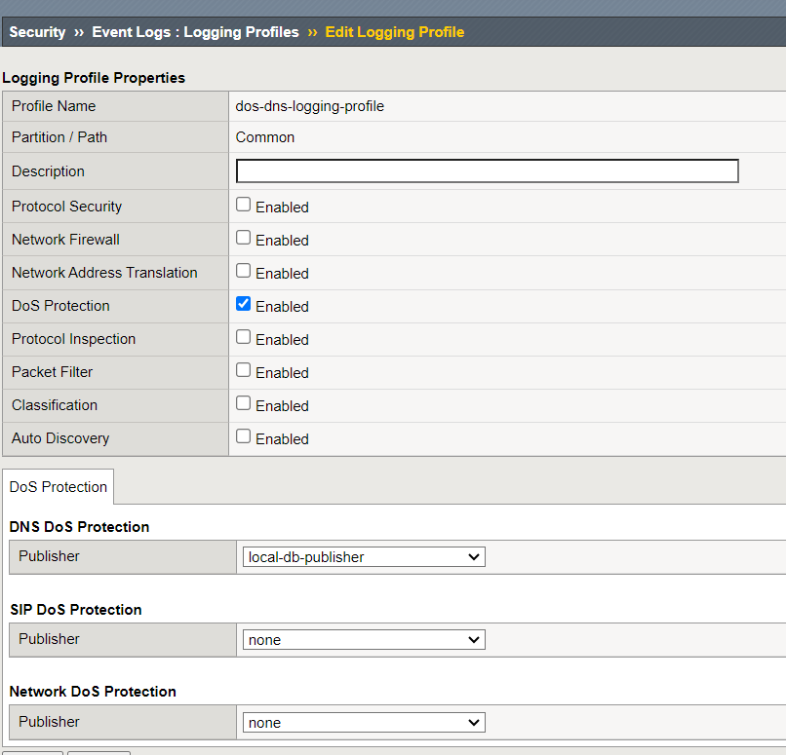
Task: Open the Network DoS Protection publisher dropdown
Action: pos(364,723)
